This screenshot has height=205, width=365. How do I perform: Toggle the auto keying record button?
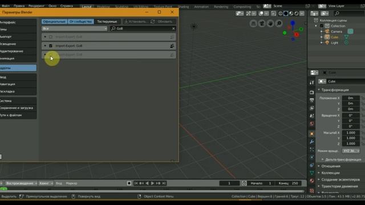click(x=129, y=183)
